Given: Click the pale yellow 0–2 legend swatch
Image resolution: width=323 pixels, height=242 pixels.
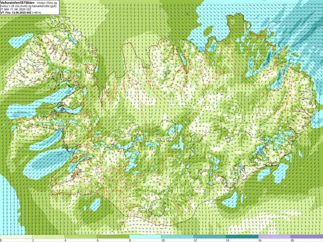Looking at the screenshot, I should click(x=16, y=237).
